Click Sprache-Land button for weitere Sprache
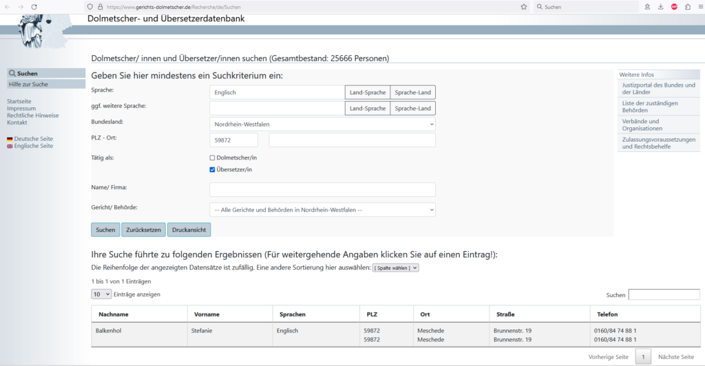 pyautogui.click(x=413, y=108)
